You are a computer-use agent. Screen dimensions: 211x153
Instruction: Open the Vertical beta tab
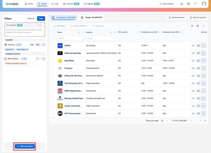pos(71,4)
